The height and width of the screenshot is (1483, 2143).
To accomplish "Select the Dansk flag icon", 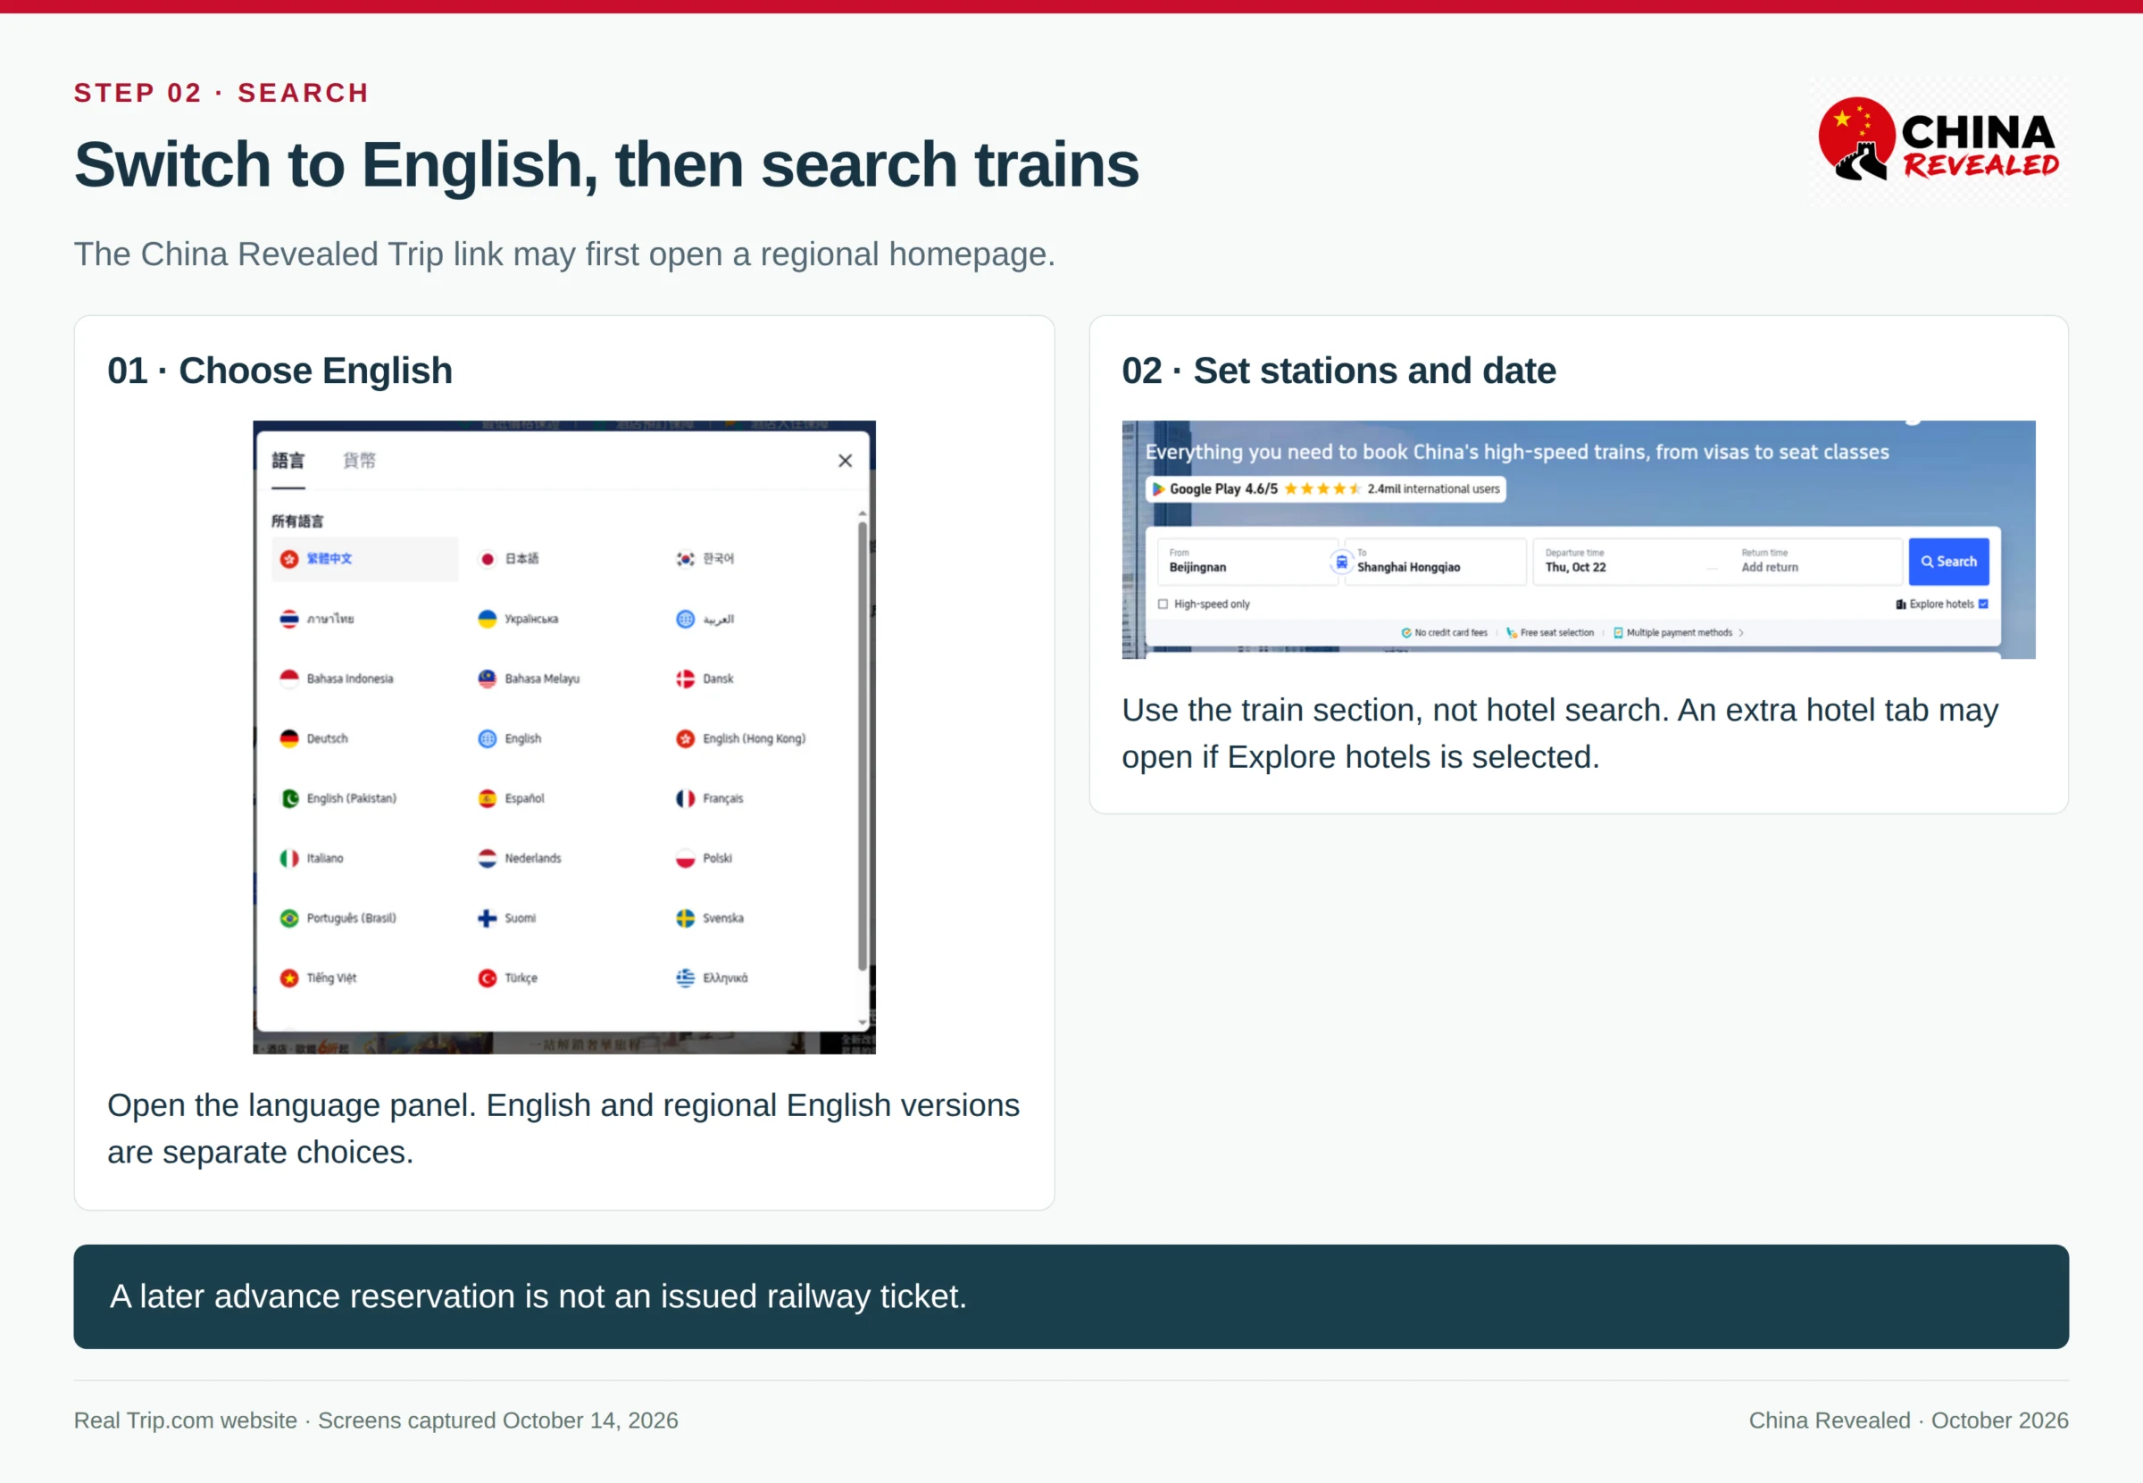I will 685,679.
